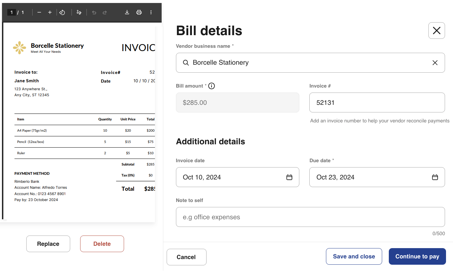Open the Invoice date calendar picker
Screen dimensions: 453x272
pyautogui.click(x=289, y=177)
